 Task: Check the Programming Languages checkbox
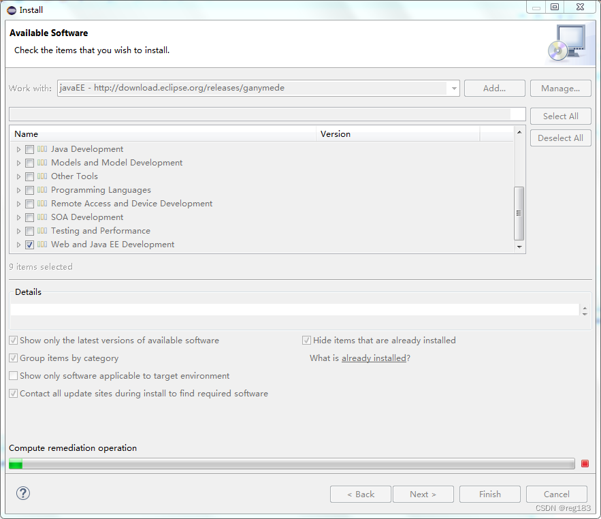pyautogui.click(x=29, y=190)
